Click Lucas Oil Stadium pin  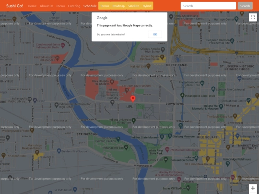coord(188,188)
